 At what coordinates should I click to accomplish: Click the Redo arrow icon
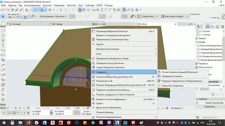(x=7, y=10)
